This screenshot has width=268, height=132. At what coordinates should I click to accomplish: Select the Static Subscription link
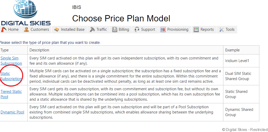[x=11, y=76]
